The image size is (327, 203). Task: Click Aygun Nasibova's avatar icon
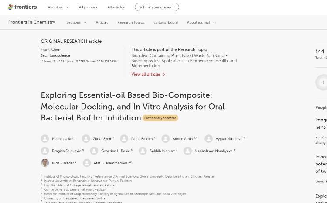click(209, 139)
